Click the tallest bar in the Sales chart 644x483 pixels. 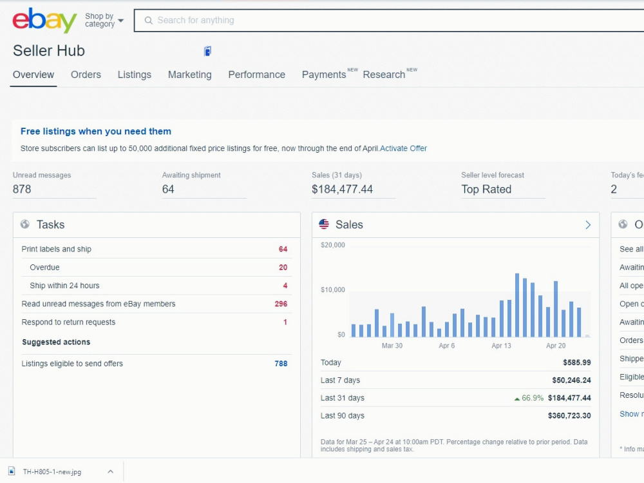pyautogui.click(x=517, y=305)
